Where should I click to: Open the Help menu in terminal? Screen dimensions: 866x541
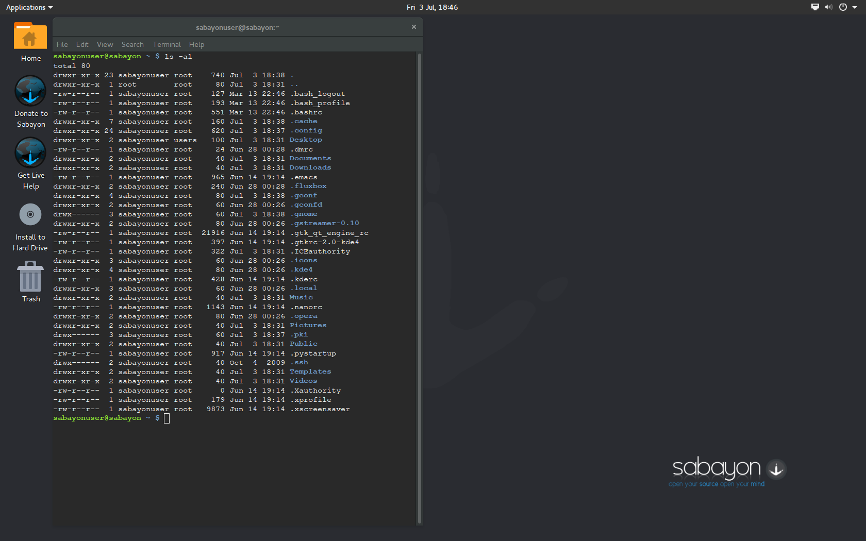pos(196,44)
